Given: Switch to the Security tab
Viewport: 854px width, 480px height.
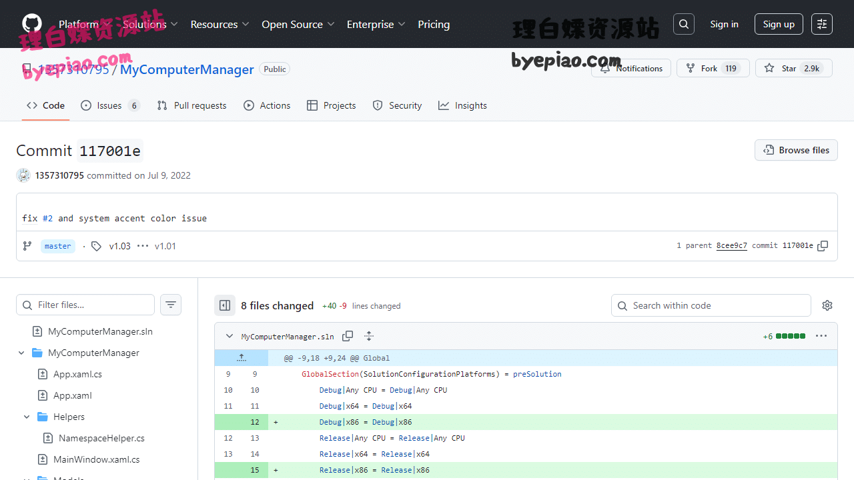Looking at the screenshot, I should (x=397, y=105).
